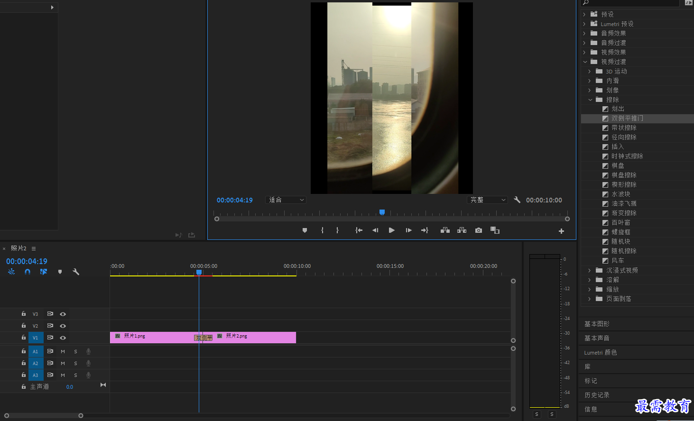Expand the 视频效果 folder

[584, 52]
